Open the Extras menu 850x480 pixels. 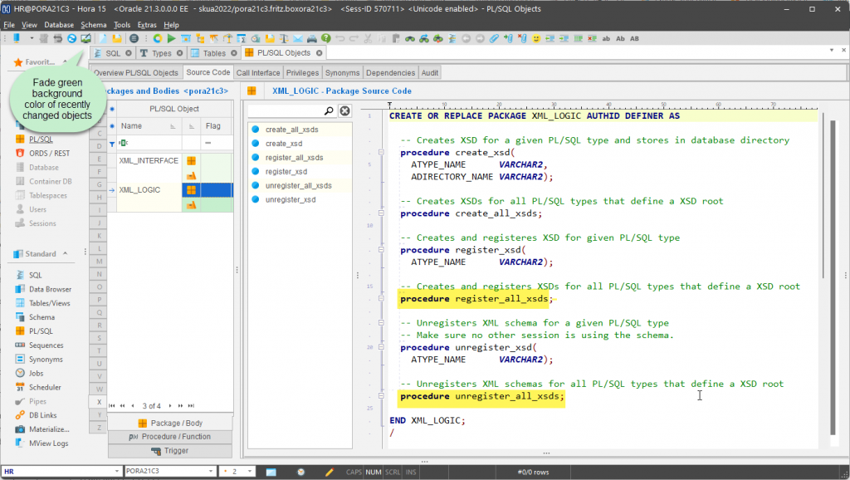coord(147,24)
